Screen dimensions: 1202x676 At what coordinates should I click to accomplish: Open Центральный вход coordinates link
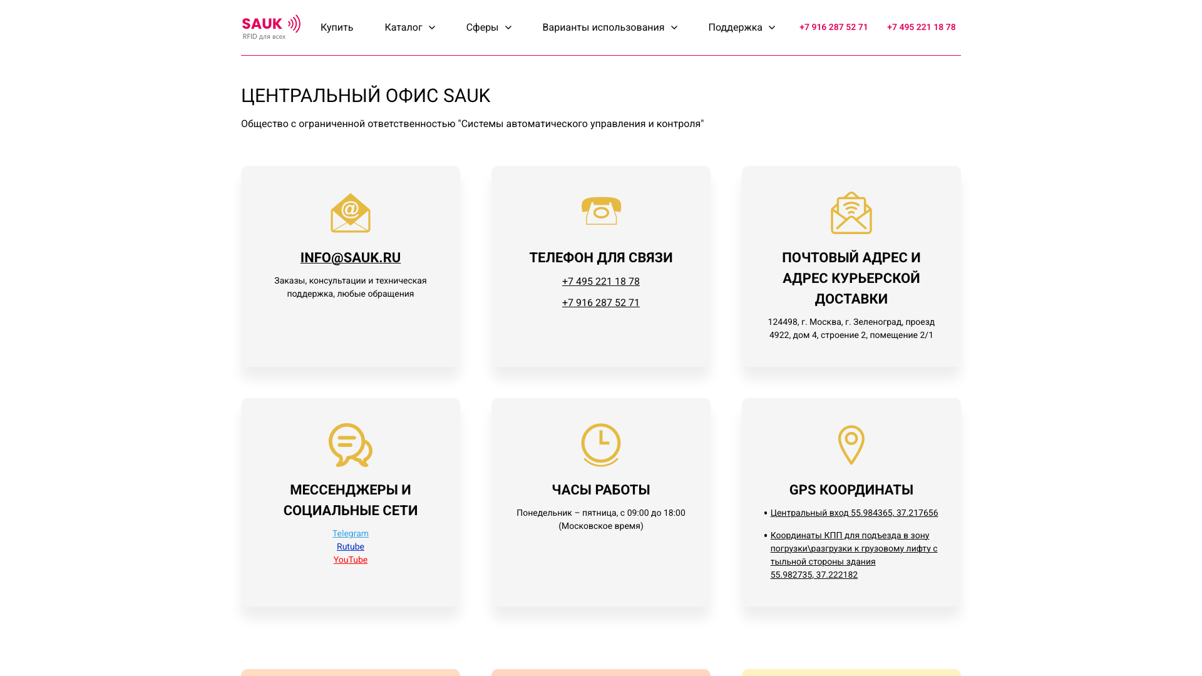(x=854, y=513)
